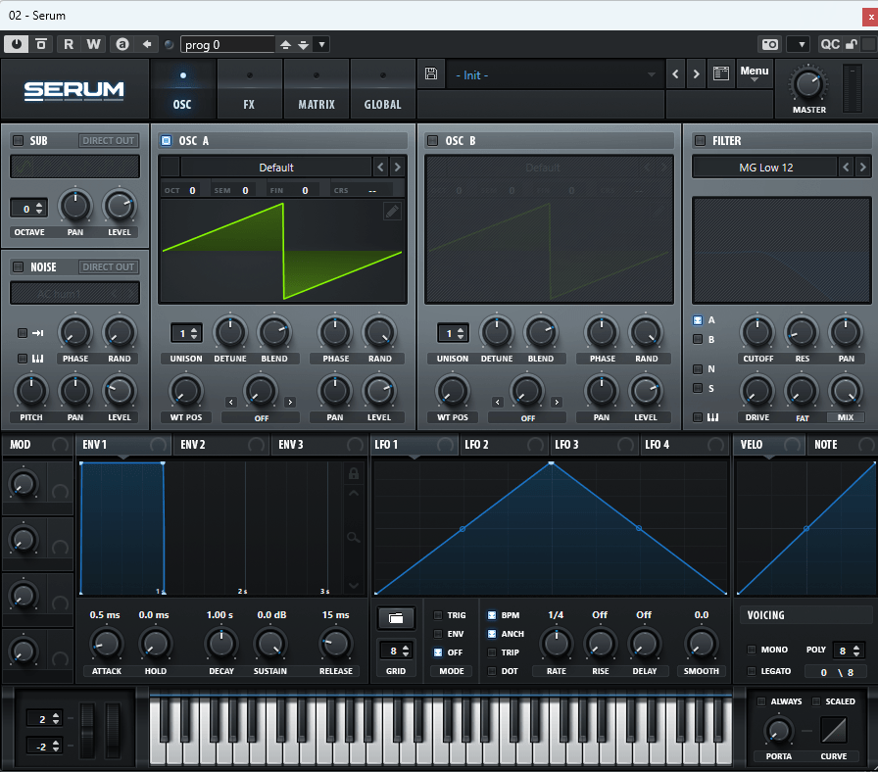This screenshot has width=878, height=772.
Task: Go to next preset with right arrow
Action: 696,73
